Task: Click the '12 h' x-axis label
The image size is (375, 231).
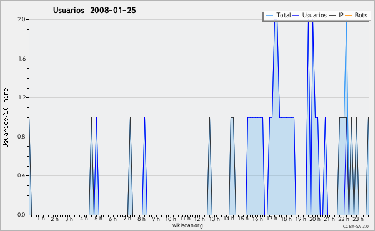Action: pyautogui.click(x=199, y=219)
